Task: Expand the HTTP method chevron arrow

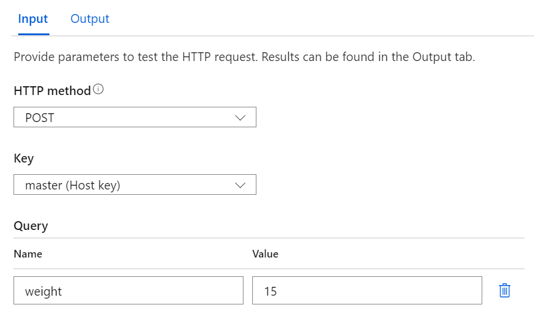Action: pyautogui.click(x=240, y=117)
